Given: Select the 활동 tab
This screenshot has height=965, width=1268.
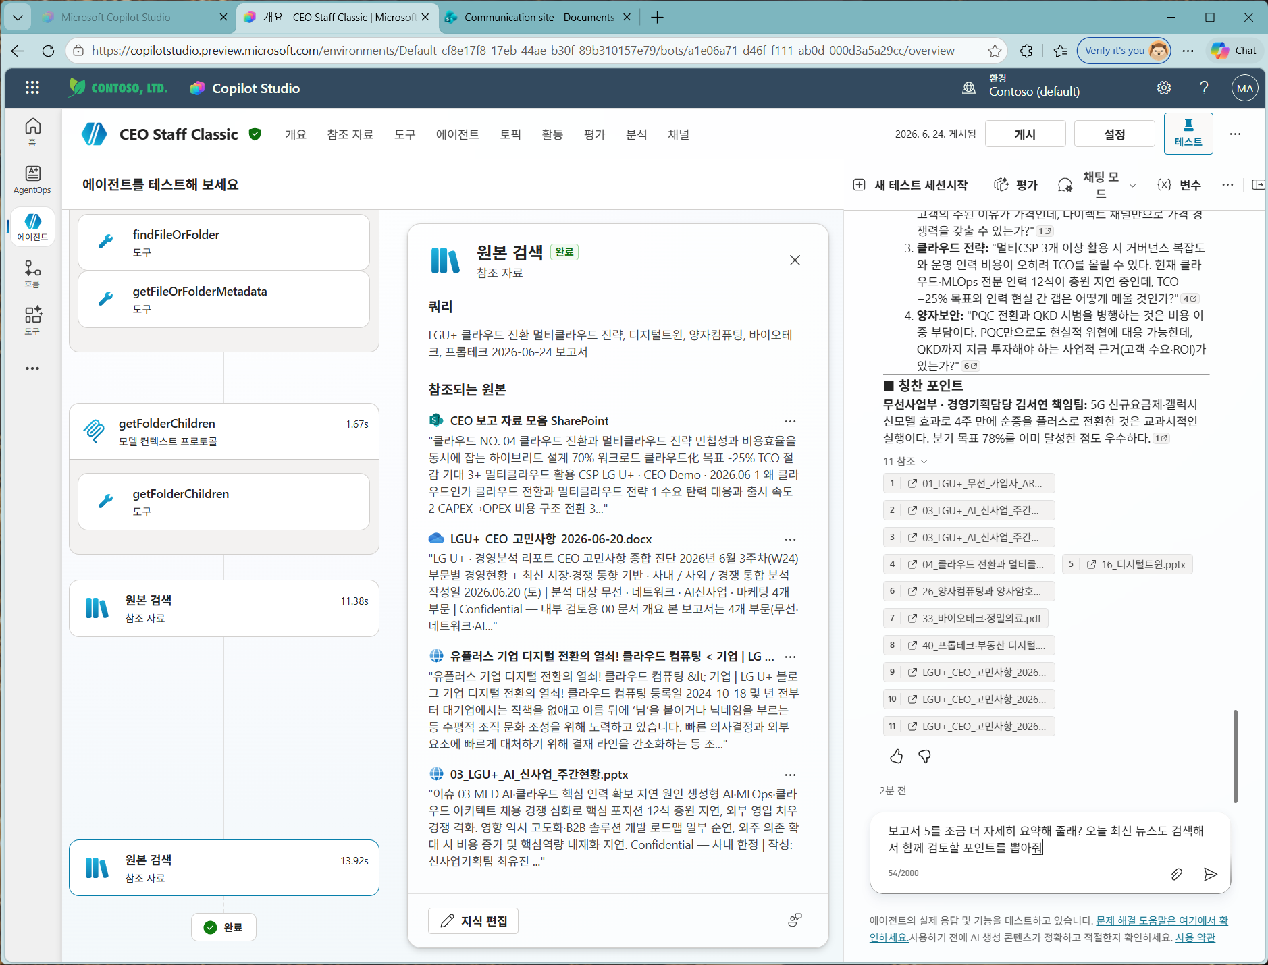Looking at the screenshot, I should click(x=552, y=134).
